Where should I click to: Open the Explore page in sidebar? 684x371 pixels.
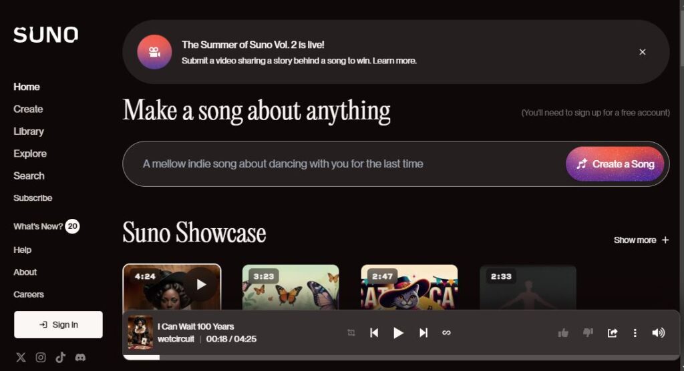click(30, 153)
